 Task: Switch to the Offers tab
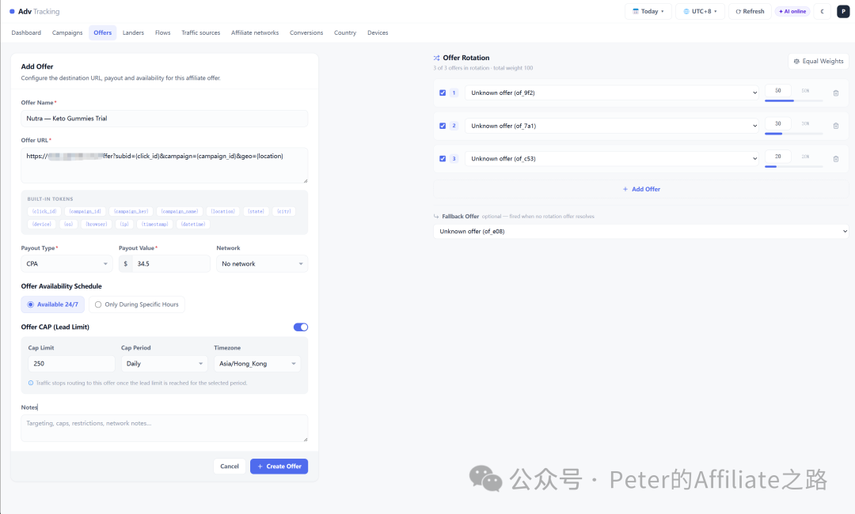pyautogui.click(x=102, y=32)
